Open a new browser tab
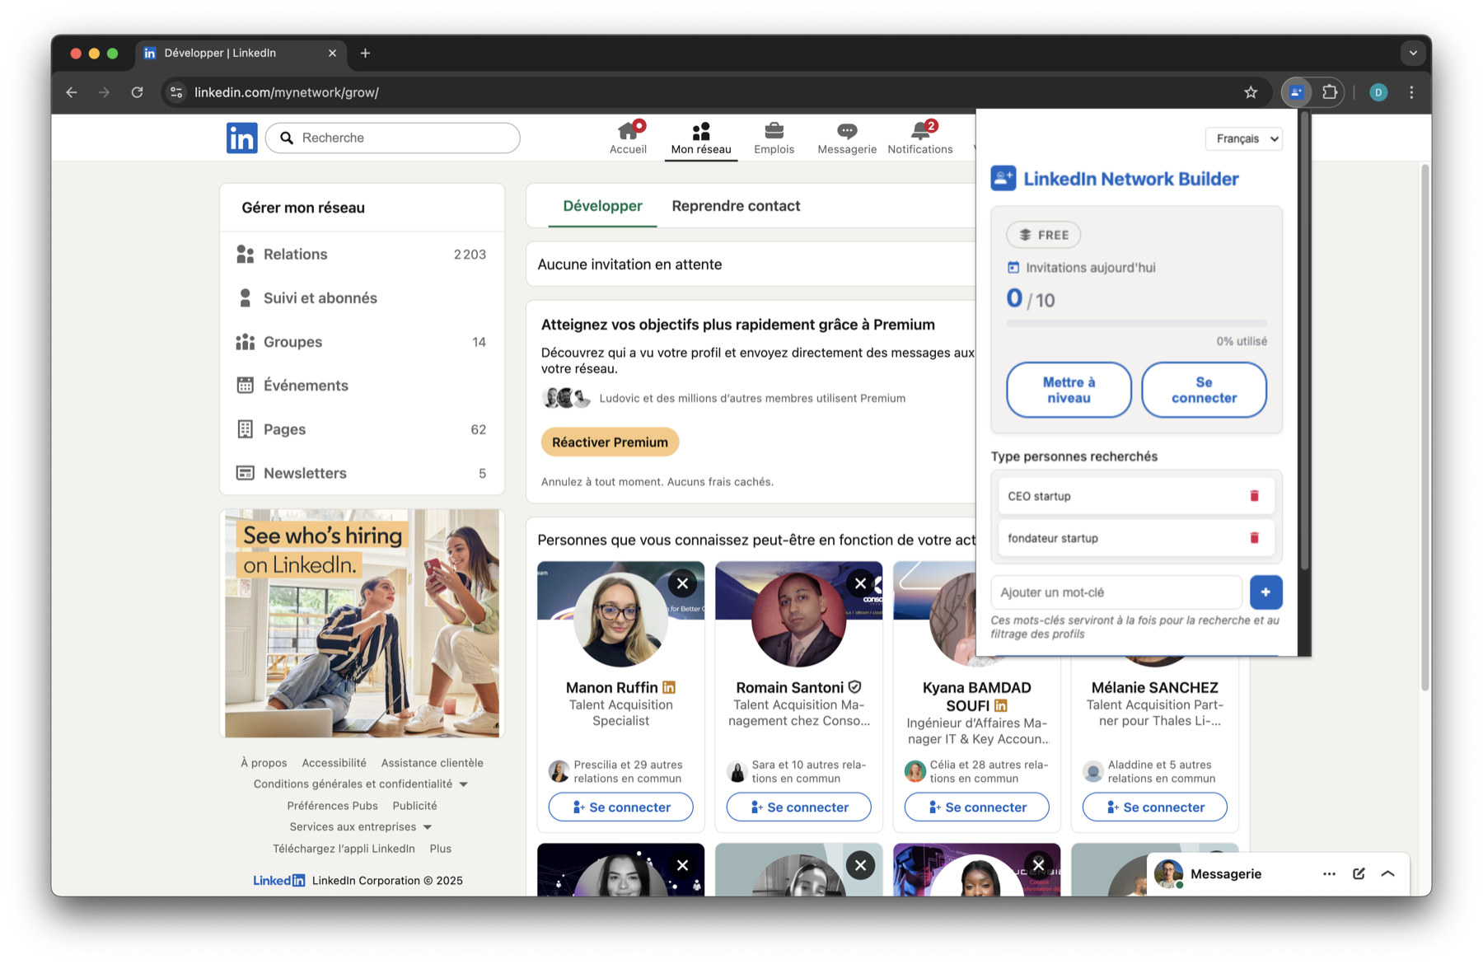1483x964 pixels. pyautogui.click(x=365, y=53)
